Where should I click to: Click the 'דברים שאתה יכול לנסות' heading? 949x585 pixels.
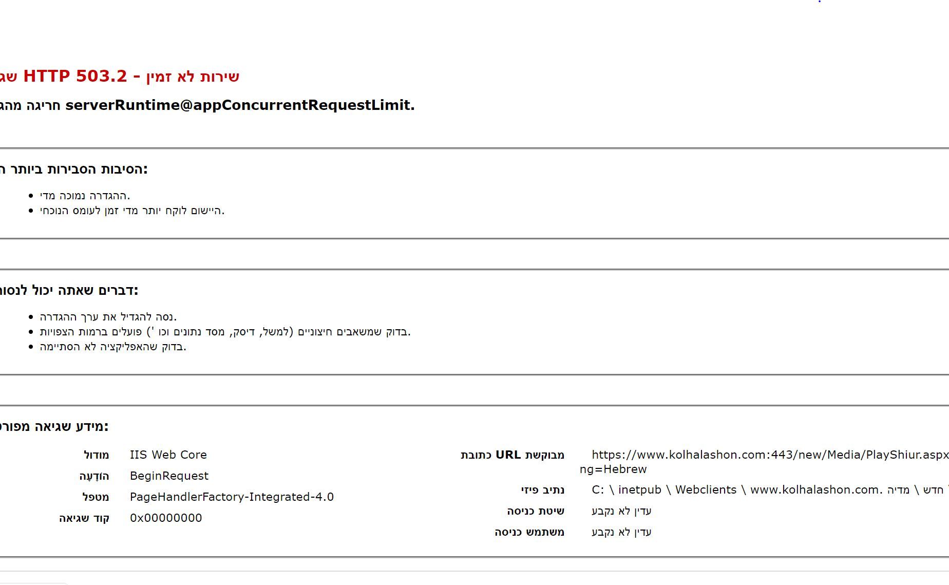(x=69, y=290)
